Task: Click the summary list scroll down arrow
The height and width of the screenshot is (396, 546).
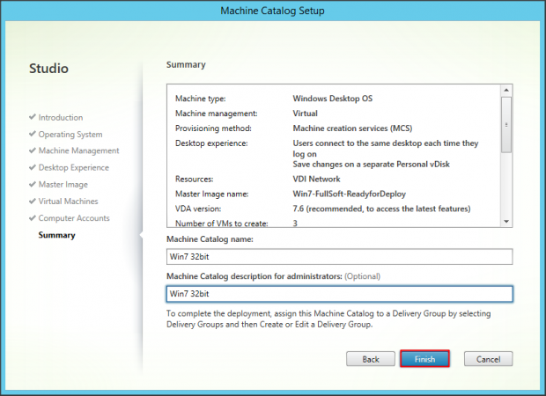Action: tap(506, 221)
